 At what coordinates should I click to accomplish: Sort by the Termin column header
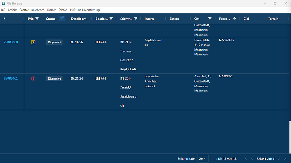pos(273,19)
